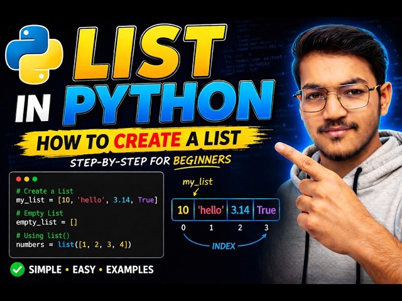Click the yellow dot in code window
The width and height of the screenshot is (402, 301).
pos(26,179)
